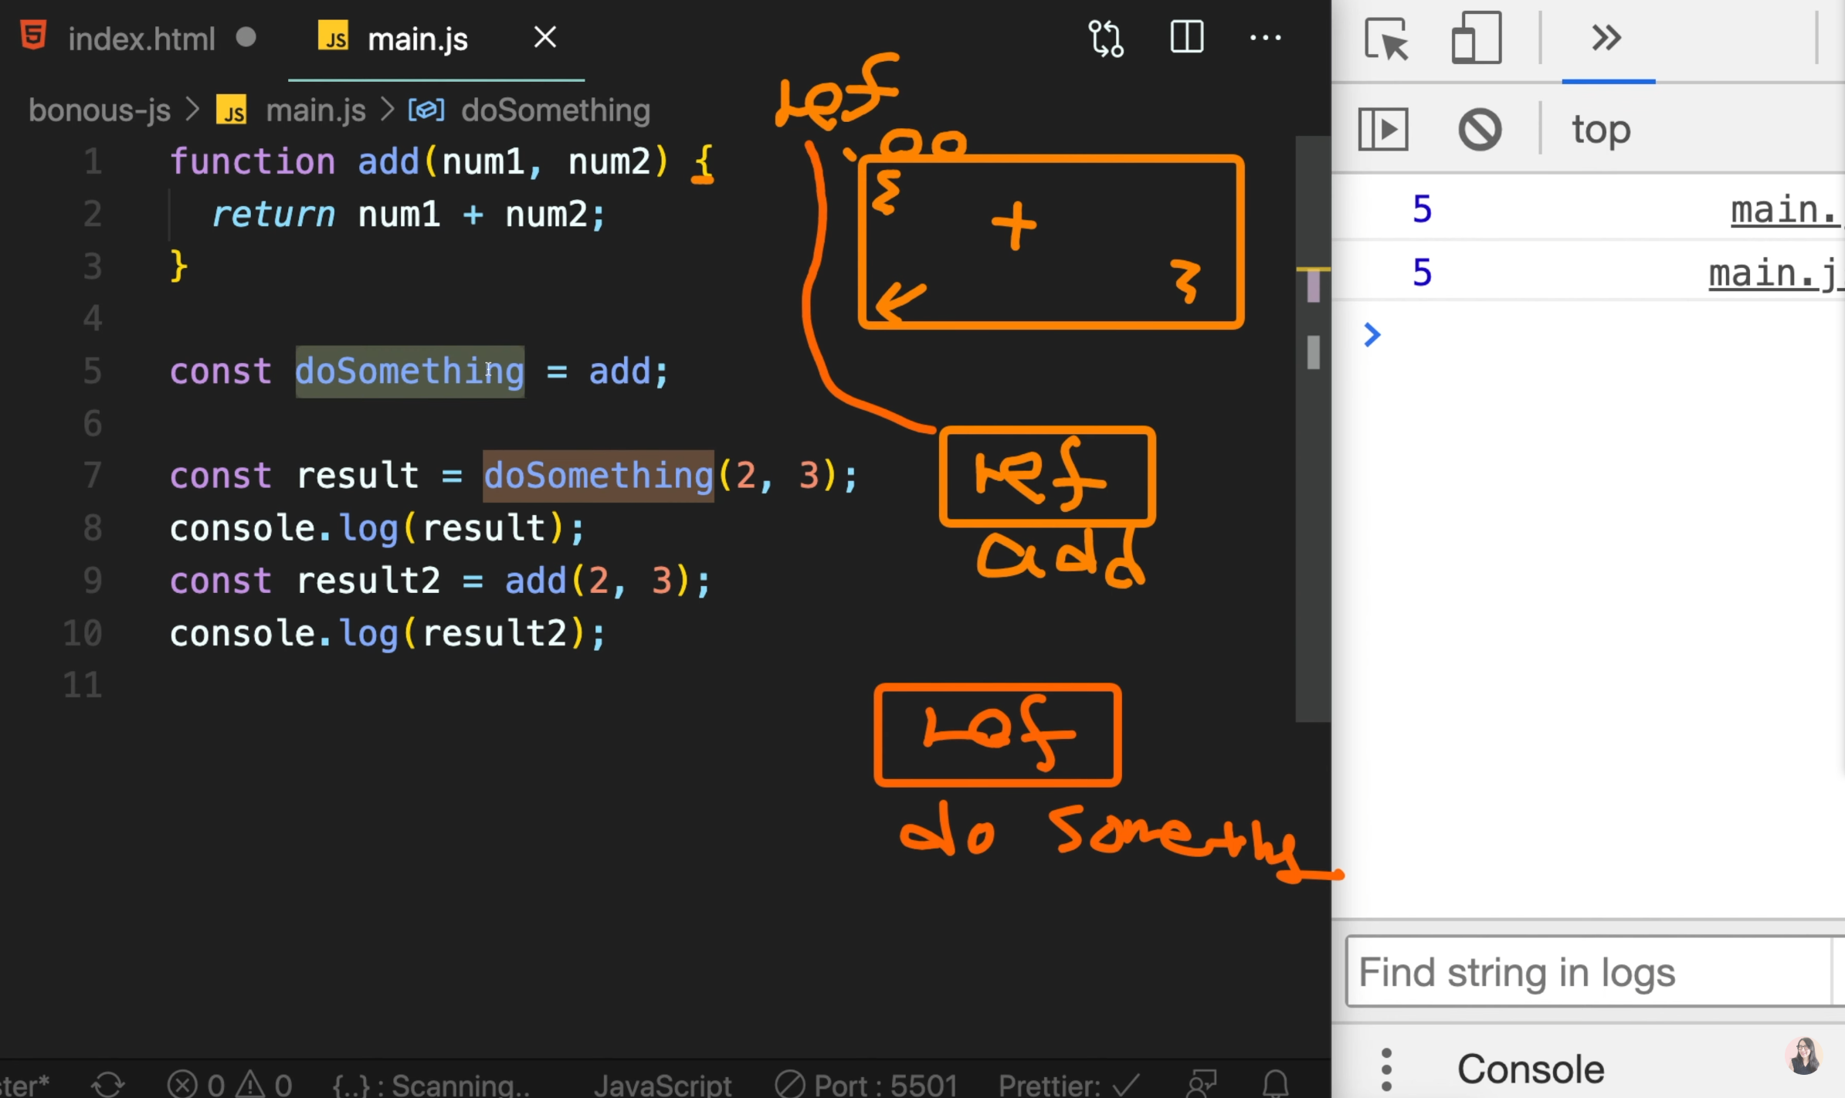Click the sync changes icon in status bar

click(107, 1084)
